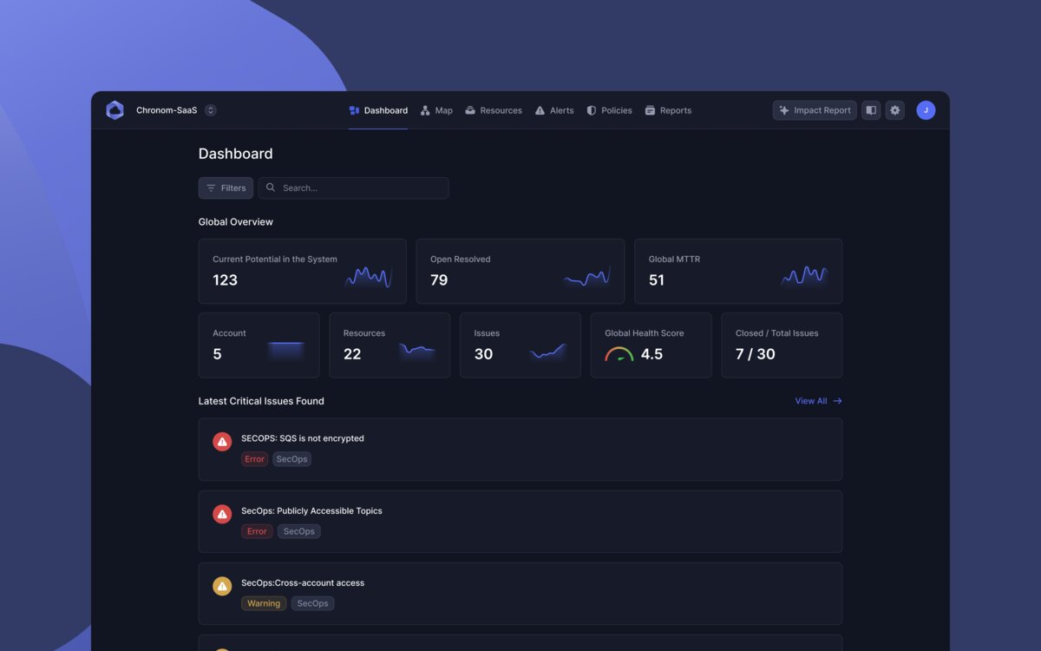Open the Filters button

(226, 187)
